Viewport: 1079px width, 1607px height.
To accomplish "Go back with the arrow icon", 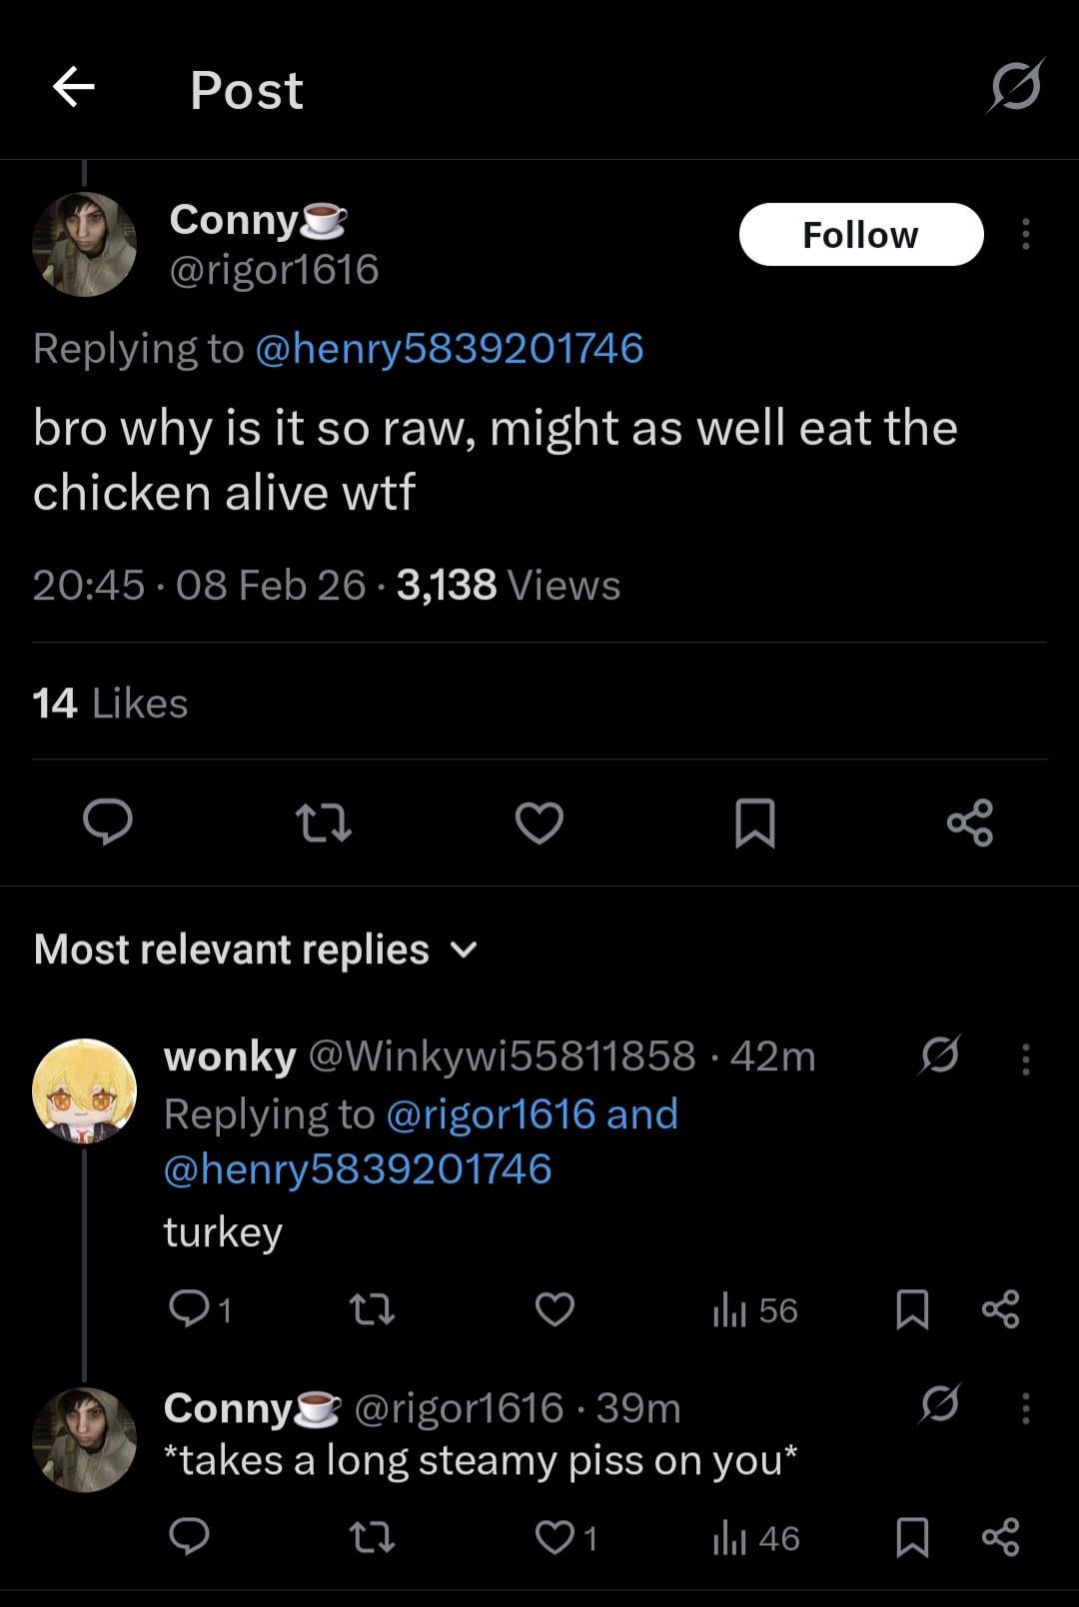I will click(x=73, y=88).
